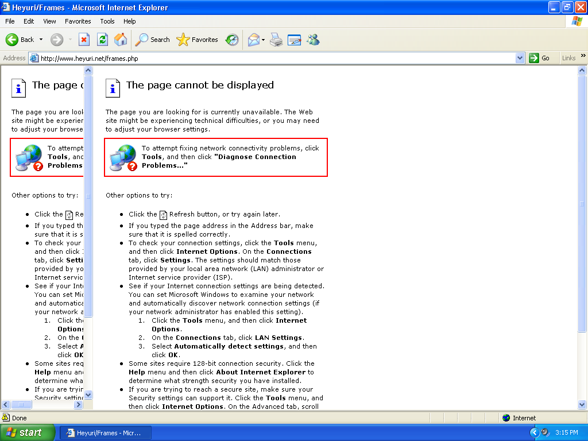
Task: Click the info icon beside main heading
Action: [x=113, y=88]
